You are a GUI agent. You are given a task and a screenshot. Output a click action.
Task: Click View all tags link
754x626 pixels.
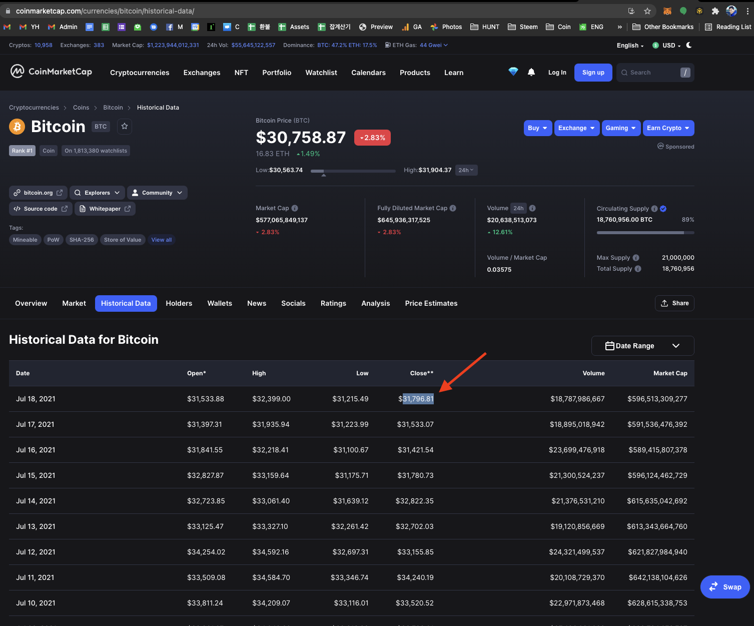(x=162, y=240)
